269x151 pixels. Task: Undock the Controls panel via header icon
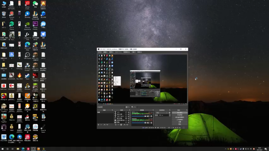click(187, 110)
